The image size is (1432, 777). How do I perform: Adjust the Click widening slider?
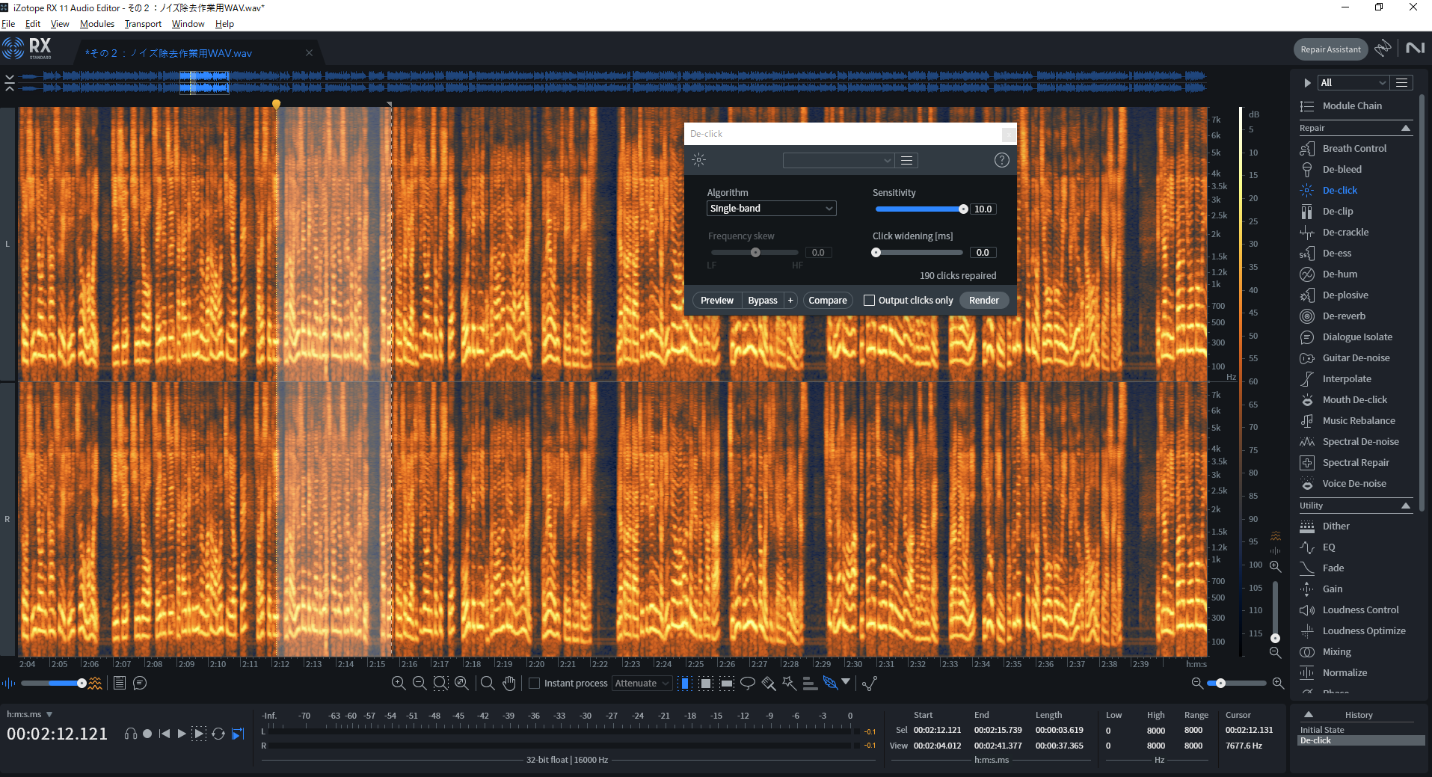click(919, 252)
